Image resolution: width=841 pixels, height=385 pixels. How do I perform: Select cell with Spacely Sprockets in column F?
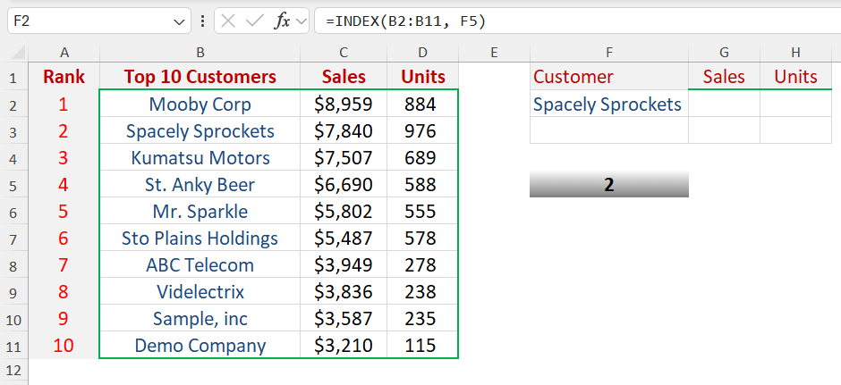[x=608, y=105]
